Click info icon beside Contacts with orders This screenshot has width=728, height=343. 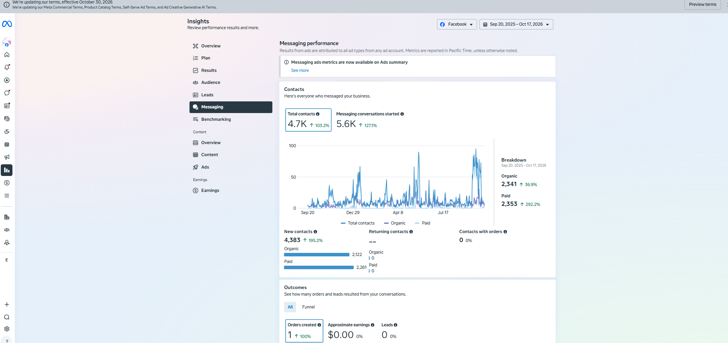click(x=505, y=232)
